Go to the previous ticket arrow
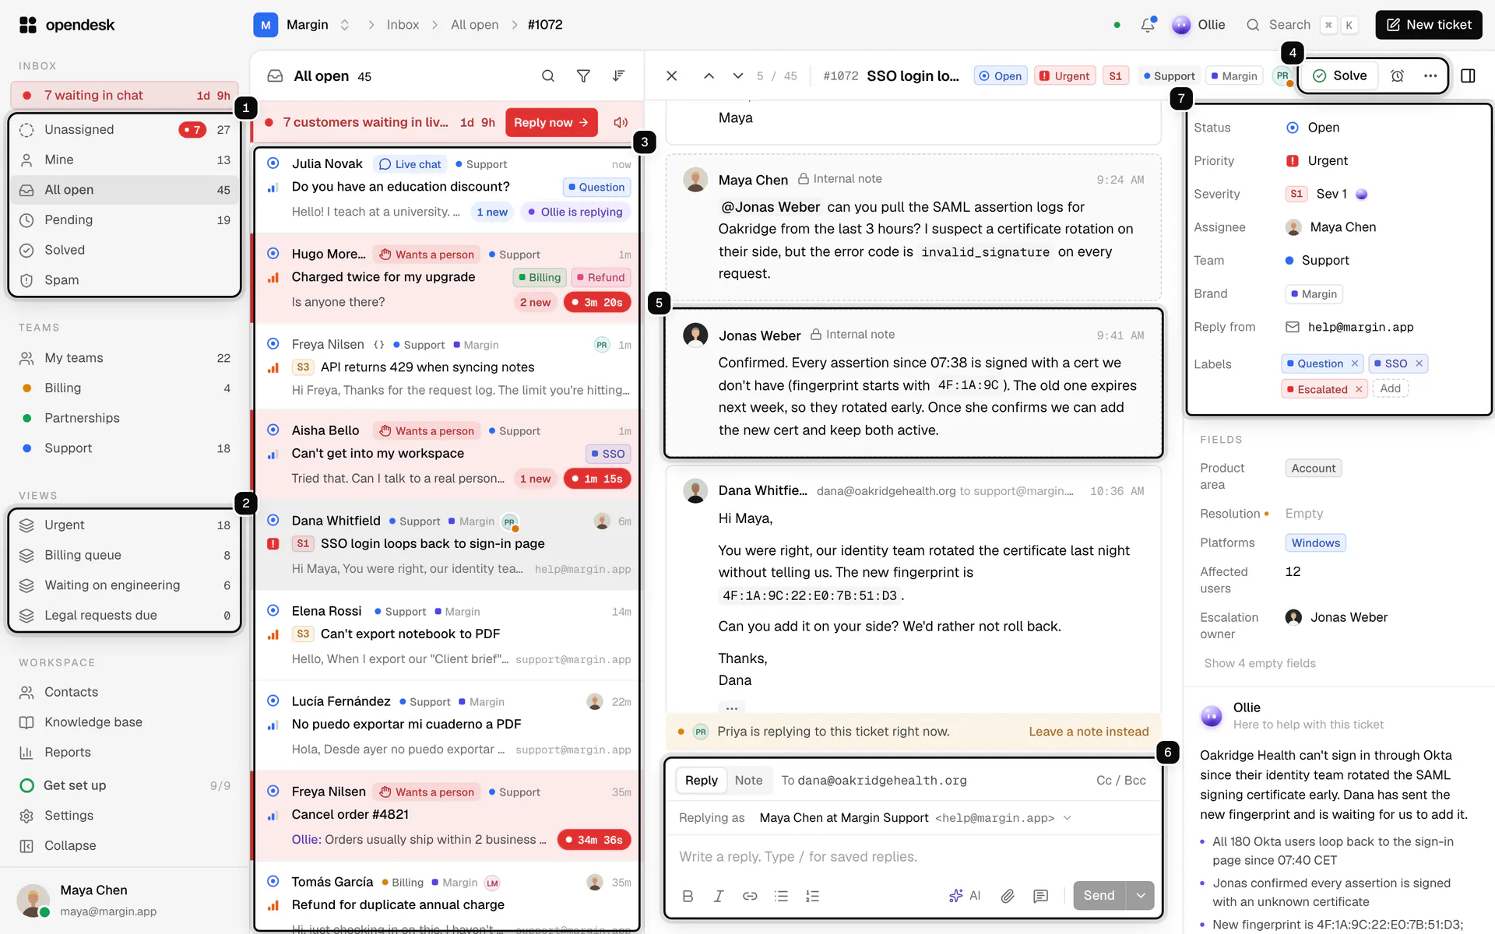 [x=709, y=75]
